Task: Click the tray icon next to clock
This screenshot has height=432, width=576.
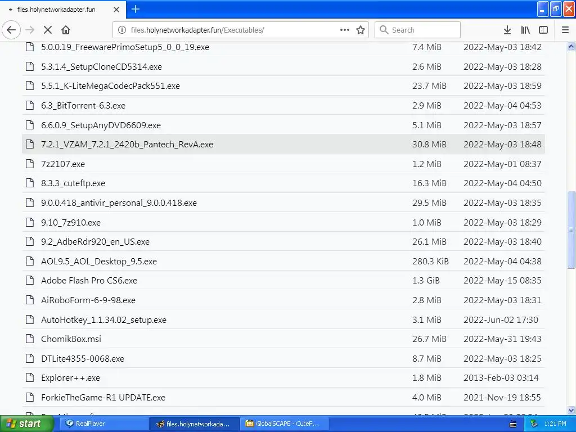Action: pyautogui.click(x=534, y=424)
